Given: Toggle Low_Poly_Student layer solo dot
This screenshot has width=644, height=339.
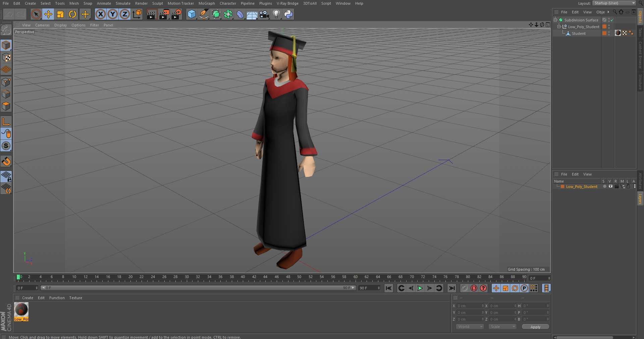Looking at the screenshot, I should pos(604,187).
